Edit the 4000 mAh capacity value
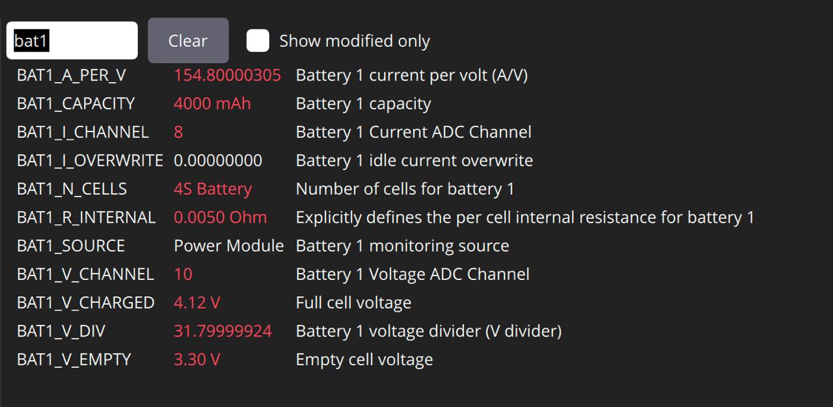 212,104
